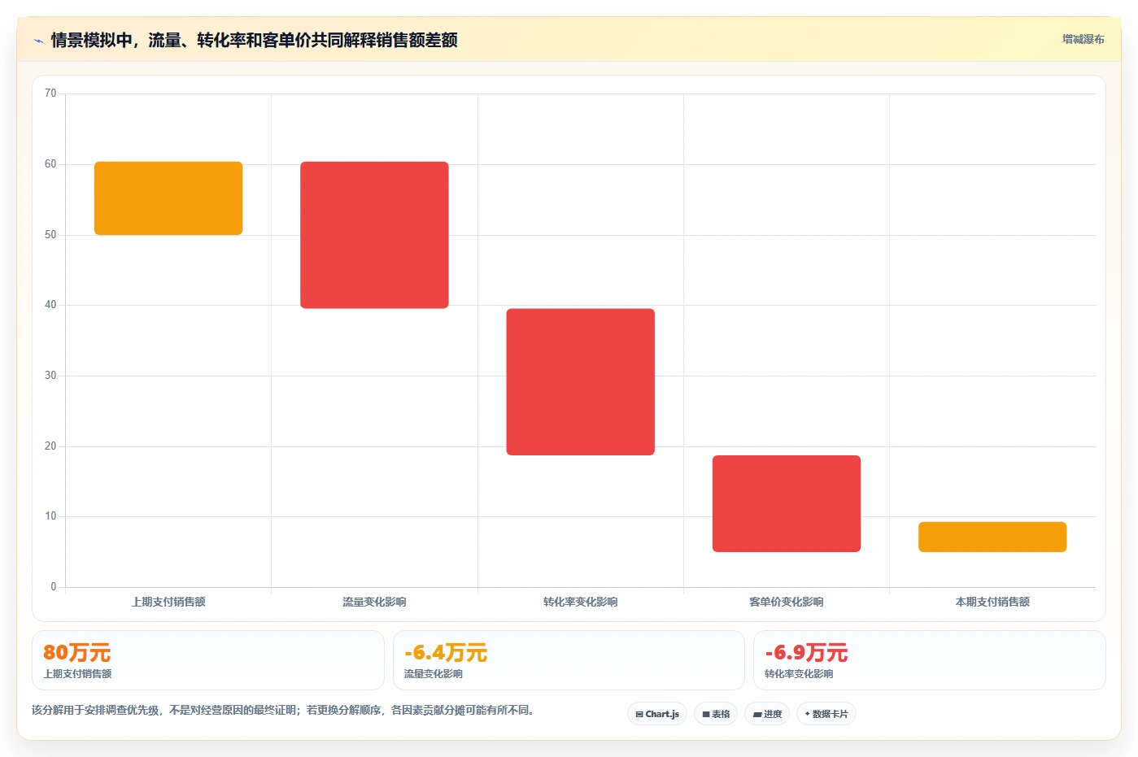Click the 80万元 data card
1138x757 pixels.
(208, 660)
